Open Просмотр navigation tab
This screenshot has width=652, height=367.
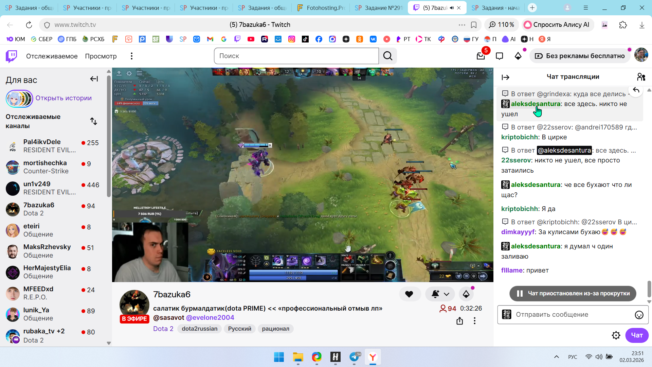(101, 56)
